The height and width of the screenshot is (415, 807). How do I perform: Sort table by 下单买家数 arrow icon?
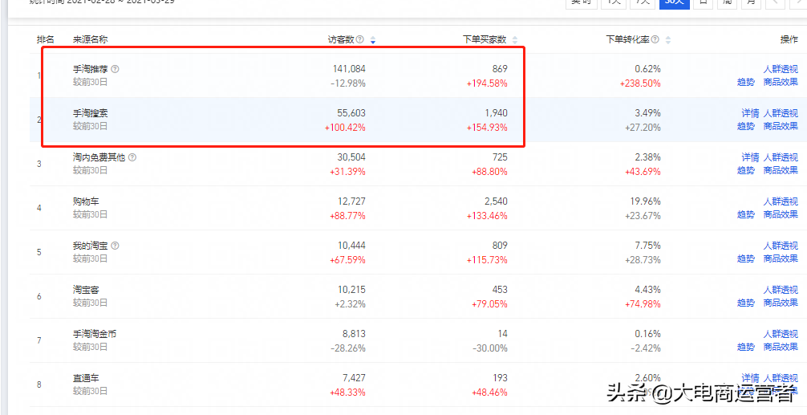click(x=515, y=40)
